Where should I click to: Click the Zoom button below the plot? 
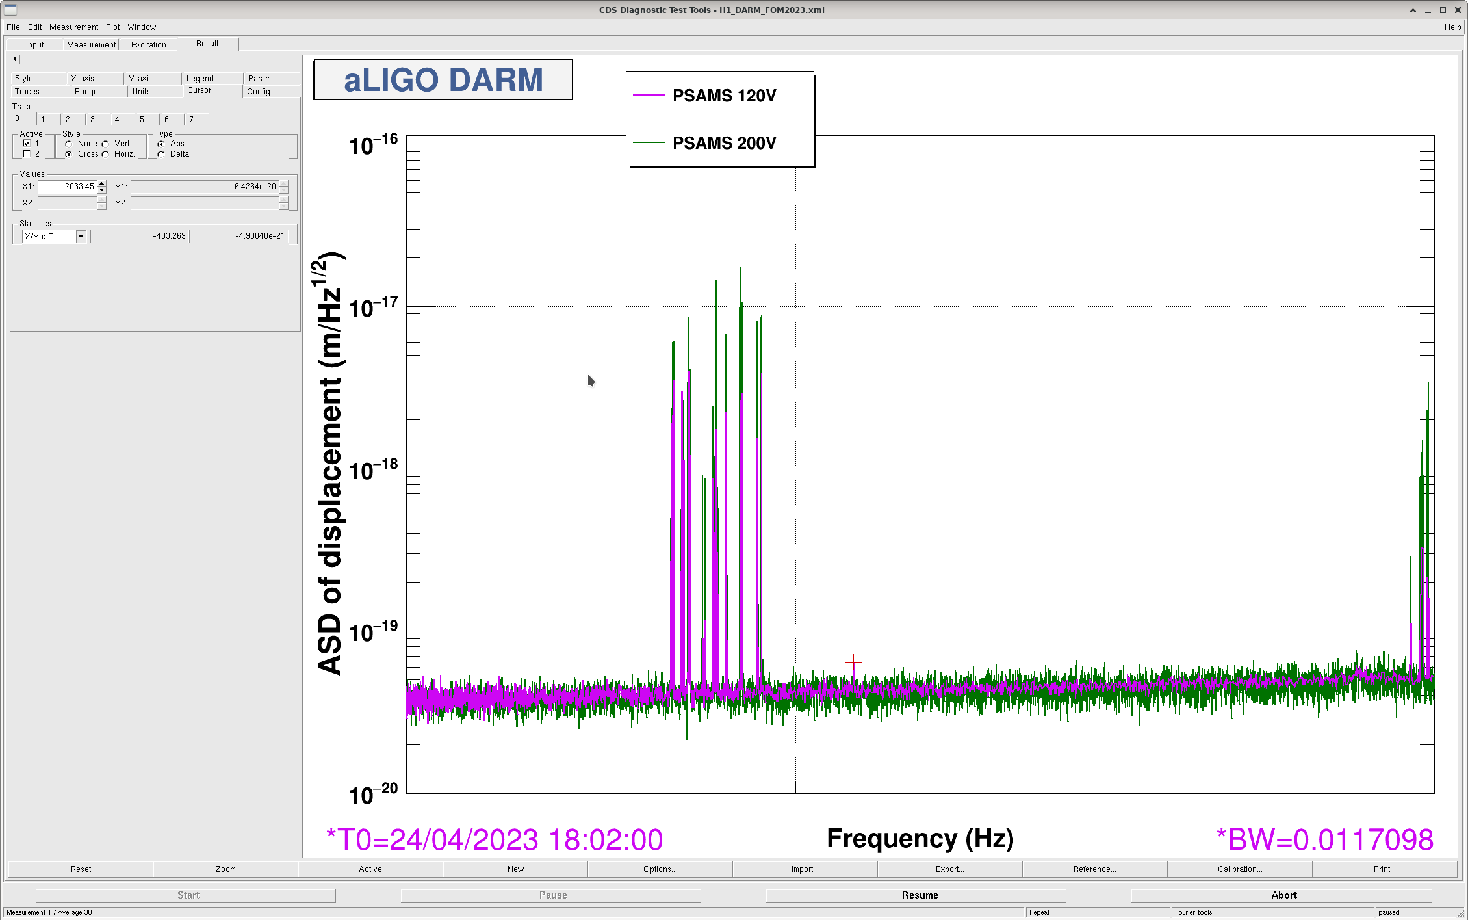click(225, 869)
